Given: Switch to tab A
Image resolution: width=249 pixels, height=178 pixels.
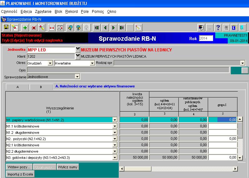Looking at the screenshot, I should coord(17,87).
